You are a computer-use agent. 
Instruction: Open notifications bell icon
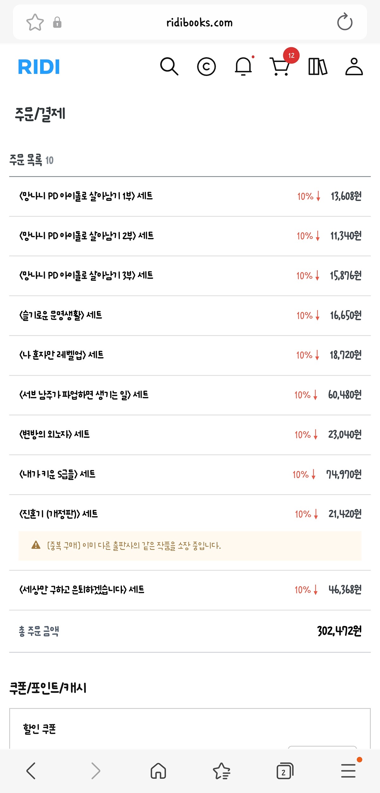pyautogui.click(x=243, y=66)
